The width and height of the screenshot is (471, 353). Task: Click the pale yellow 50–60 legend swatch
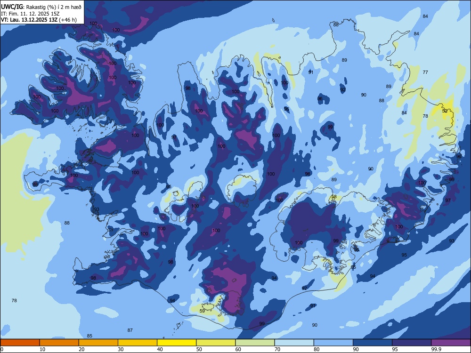coord(216,343)
